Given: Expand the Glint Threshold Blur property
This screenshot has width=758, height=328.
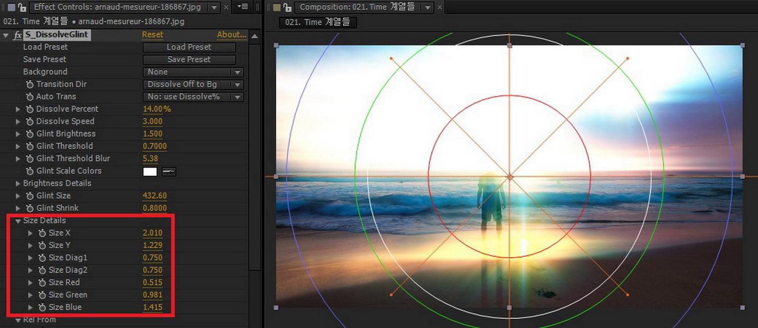Looking at the screenshot, I should tap(18, 159).
